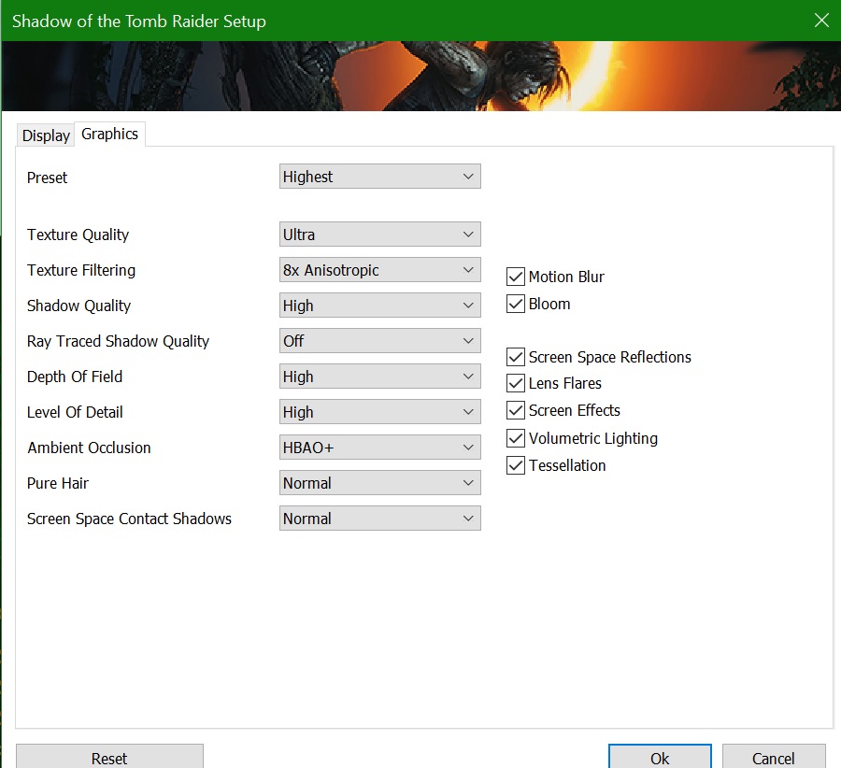
Task: Expand Screen Space Contact Shadows dropdown
Action: (379, 519)
